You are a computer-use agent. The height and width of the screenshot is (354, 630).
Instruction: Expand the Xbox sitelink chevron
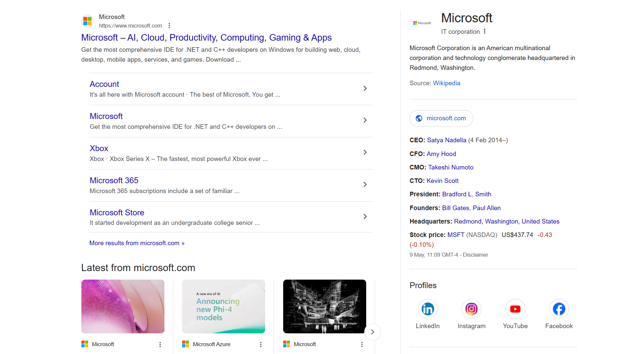tap(365, 152)
